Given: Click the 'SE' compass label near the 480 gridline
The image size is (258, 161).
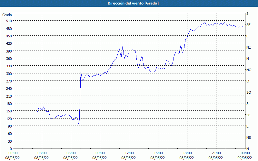Looking at the screenshot, I should (248, 25).
